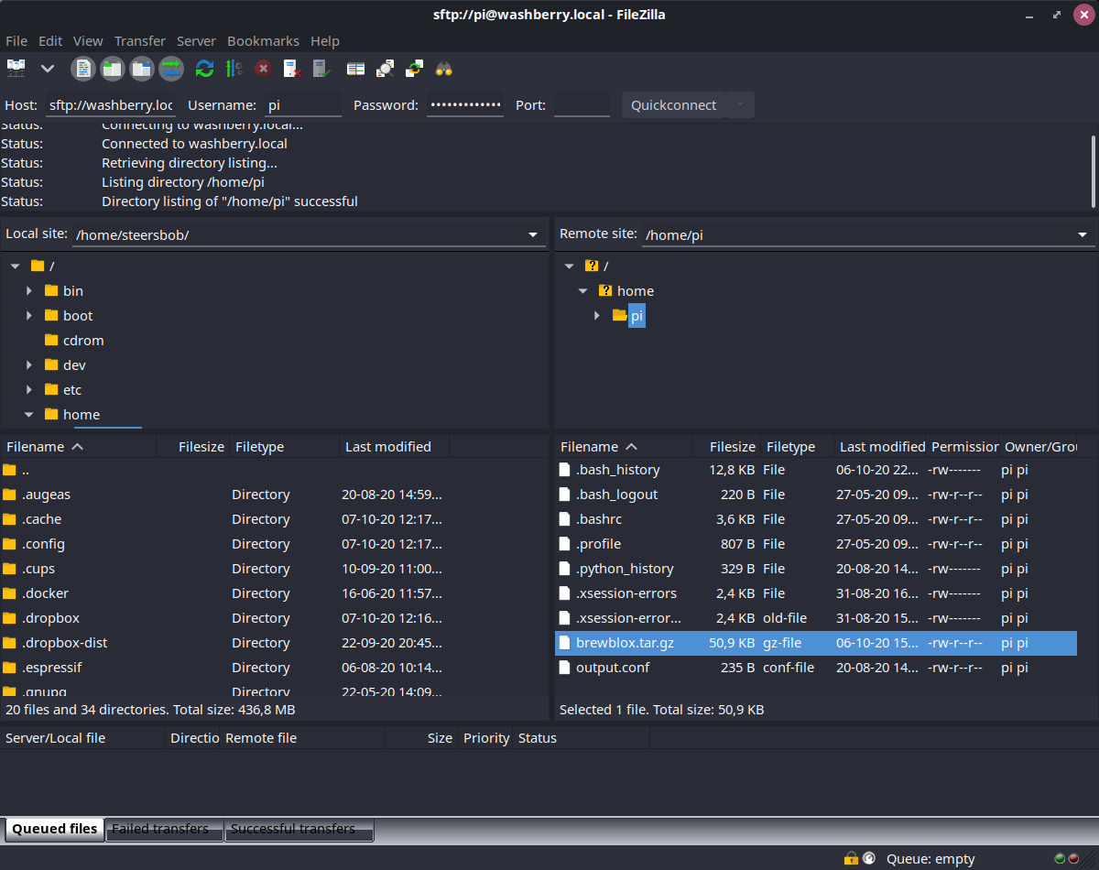
Task: Click the Host input field
Action: (110, 105)
